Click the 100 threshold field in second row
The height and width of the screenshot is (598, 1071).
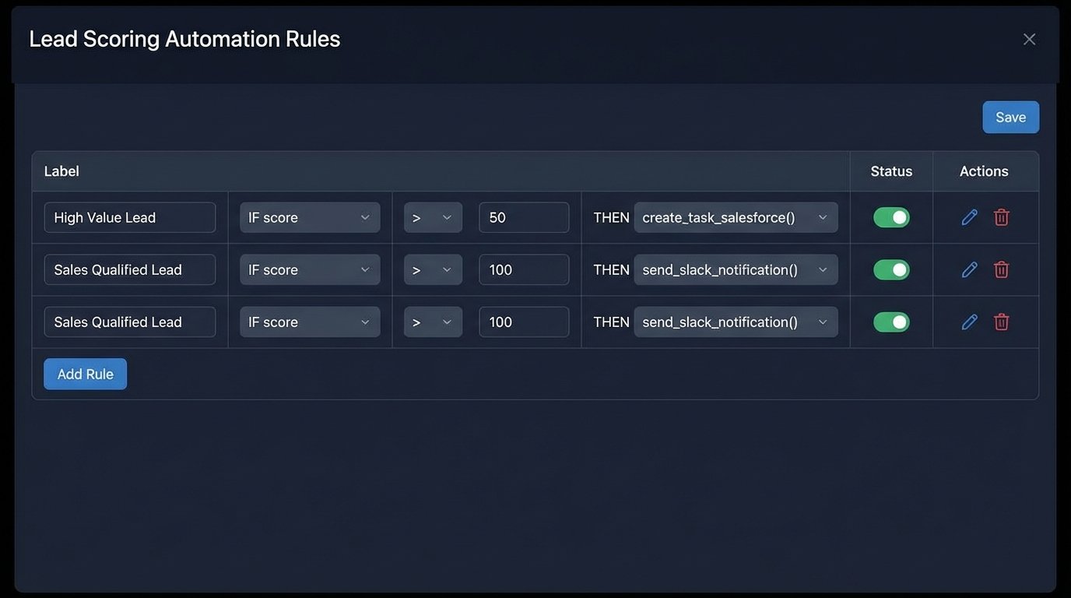pyautogui.click(x=523, y=269)
